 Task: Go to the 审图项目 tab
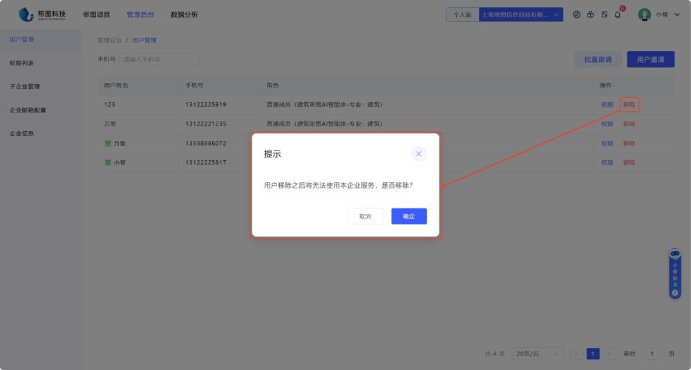point(97,14)
